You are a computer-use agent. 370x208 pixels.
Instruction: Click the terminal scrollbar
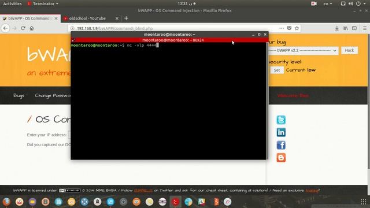pyautogui.click(x=267, y=101)
